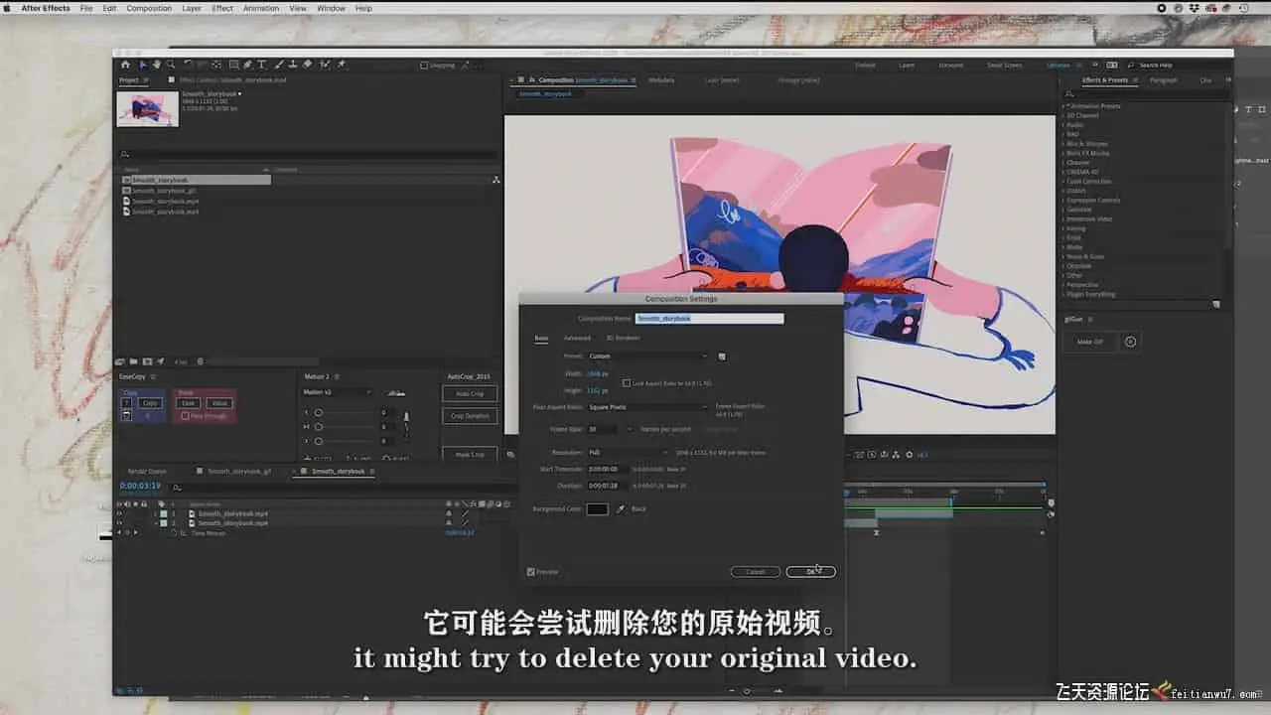Viewport: 1271px width, 715px height.
Task: Toggle Lock Aspect Ratio checkbox
Action: [627, 382]
